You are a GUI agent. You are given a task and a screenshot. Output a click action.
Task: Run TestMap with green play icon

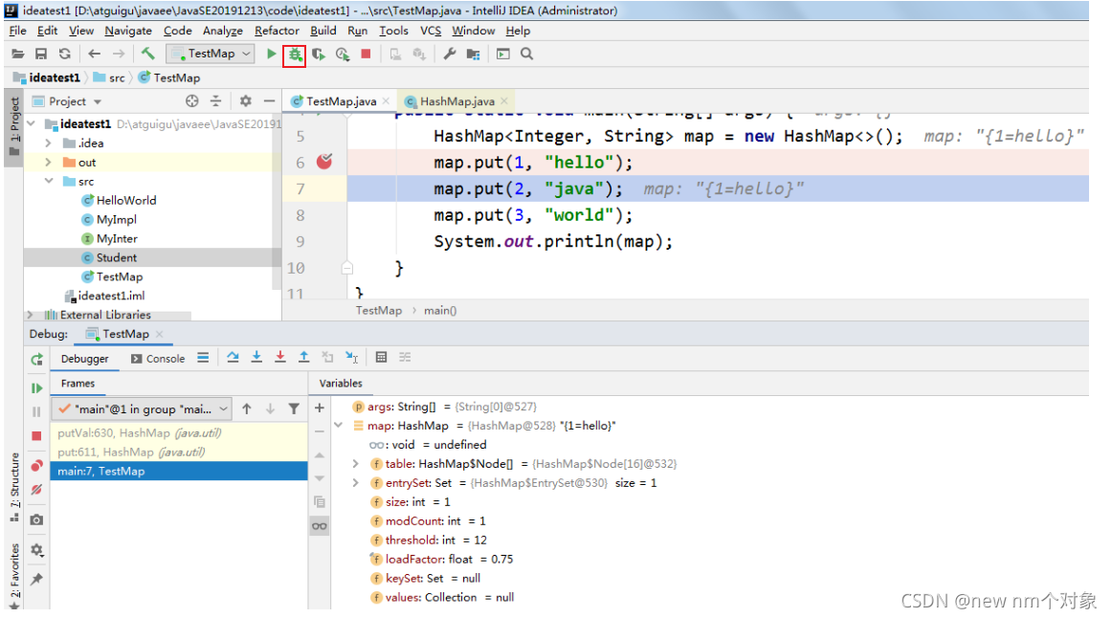[271, 54]
